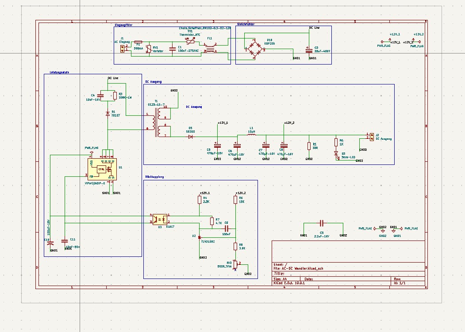The height and width of the screenshot is (332, 465).
Task: Select the KBP206 bridge rectifier symbol
Action: (255, 49)
